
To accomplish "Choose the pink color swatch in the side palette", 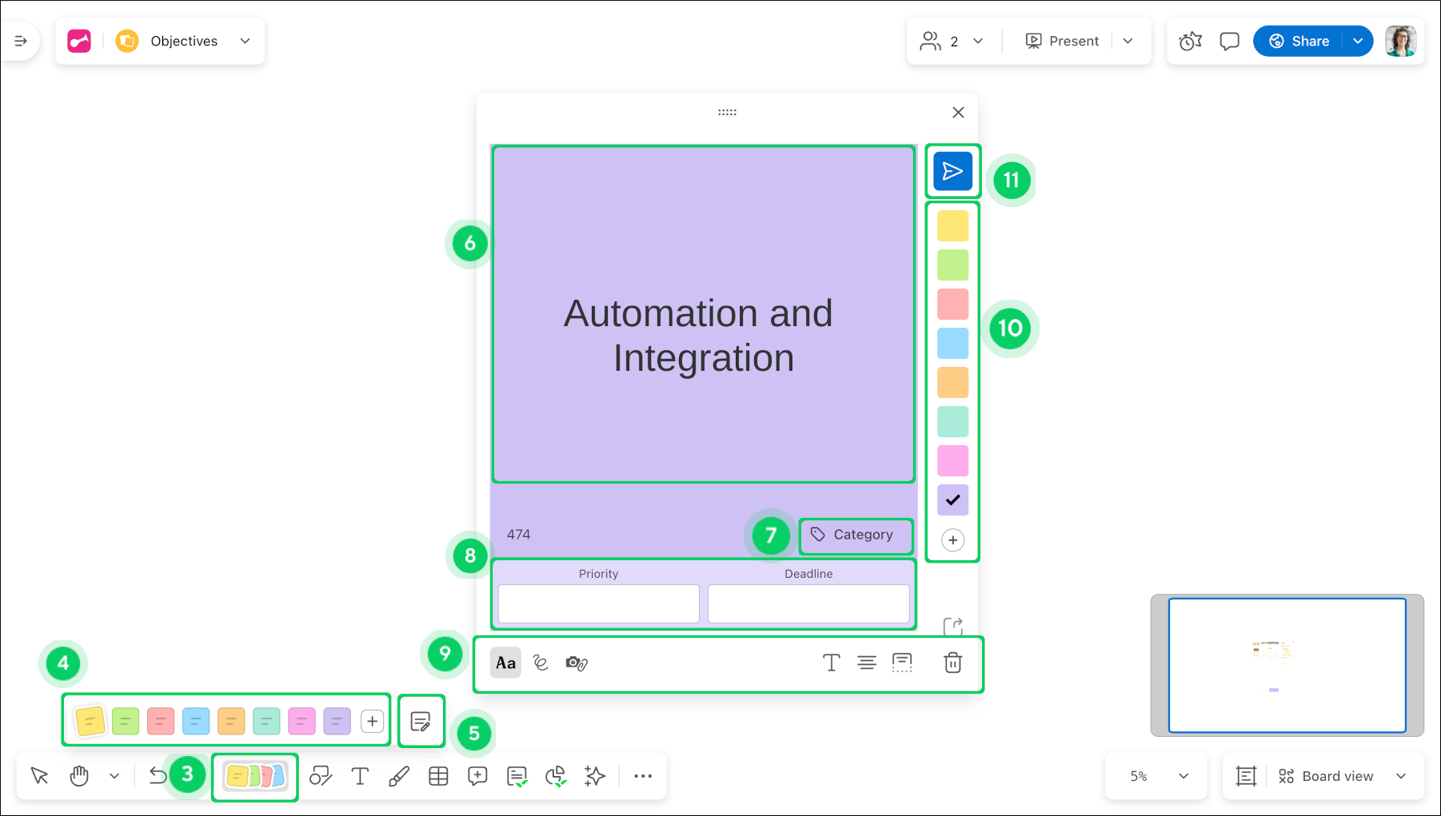I will (x=952, y=460).
